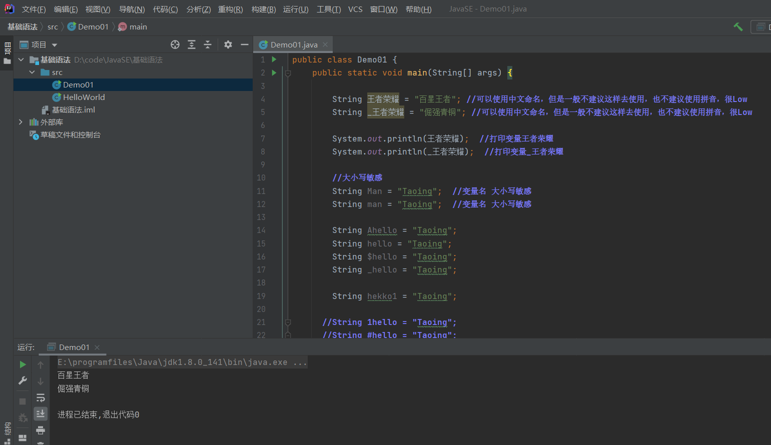Open the 构建(B) menu
The image size is (771, 445).
point(263,9)
